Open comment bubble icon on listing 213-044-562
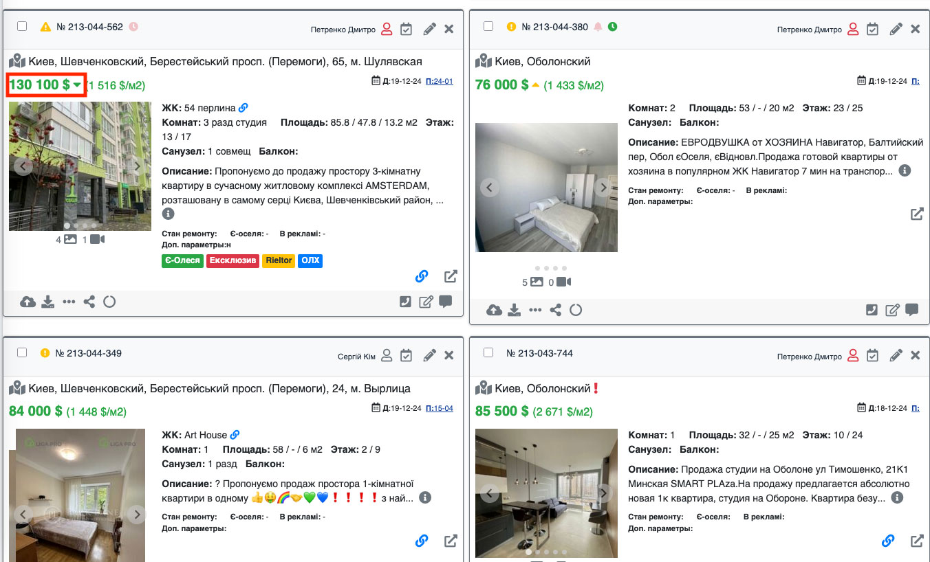The image size is (930, 562). pyautogui.click(x=446, y=302)
